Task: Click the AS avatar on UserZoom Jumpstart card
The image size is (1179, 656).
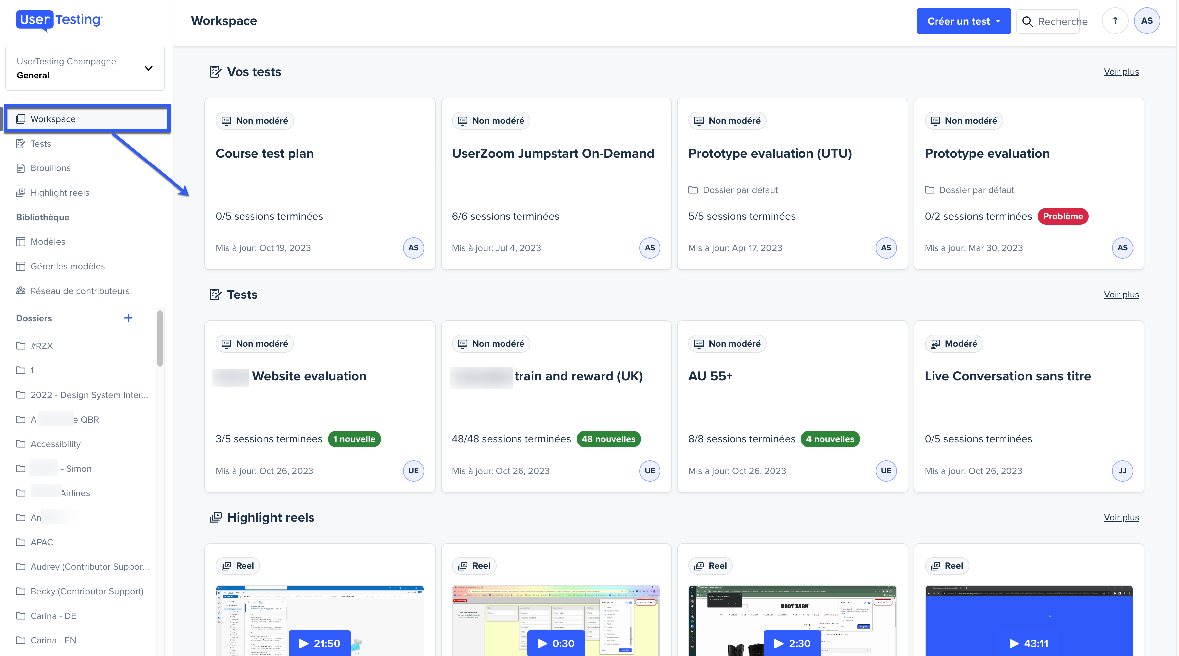Action: tap(650, 248)
